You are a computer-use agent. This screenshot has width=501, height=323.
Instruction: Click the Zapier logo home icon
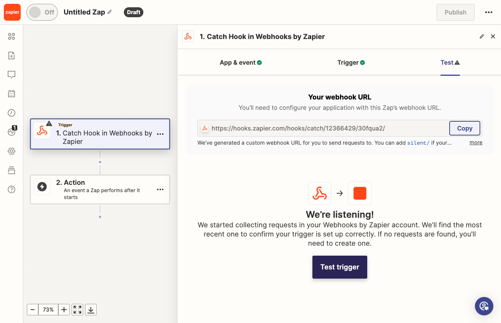[12, 12]
